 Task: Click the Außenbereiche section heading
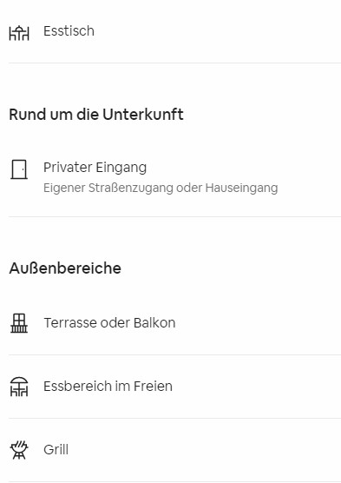pyautogui.click(x=65, y=268)
